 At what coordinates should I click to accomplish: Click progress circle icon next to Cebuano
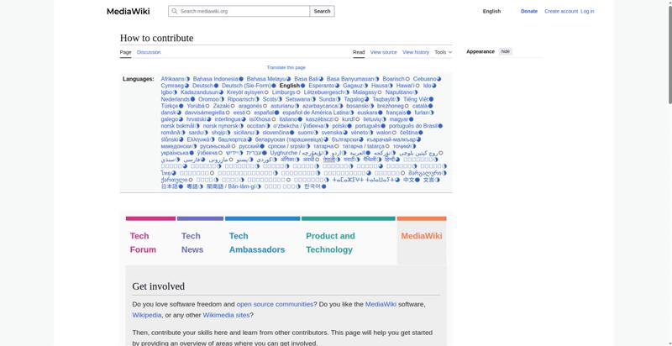tap(440, 79)
